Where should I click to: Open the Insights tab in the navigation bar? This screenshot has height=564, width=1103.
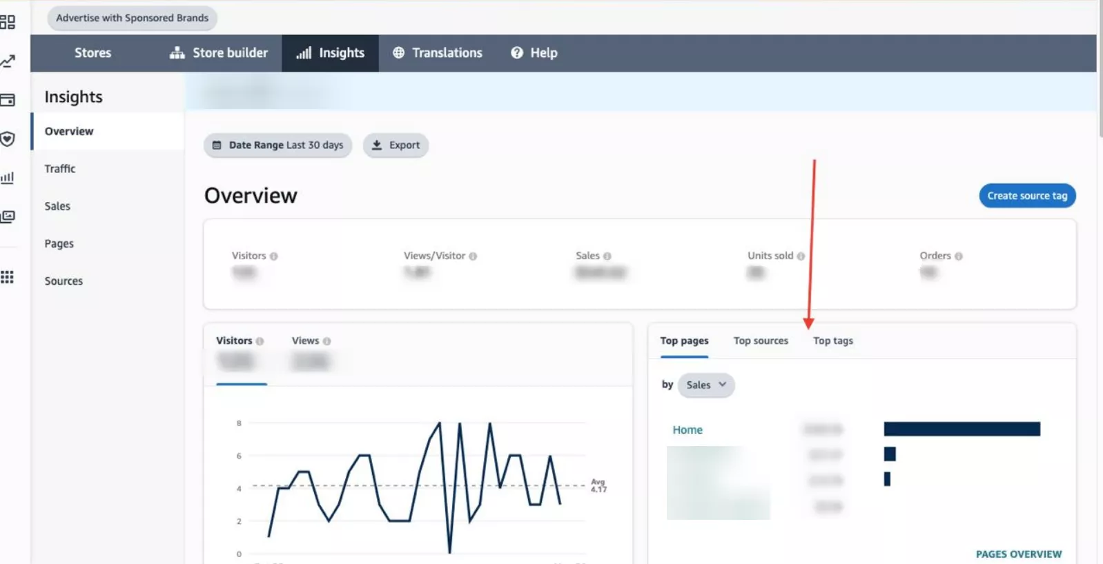click(x=330, y=53)
